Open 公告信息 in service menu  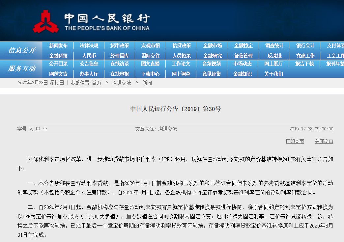click(89, 64)
